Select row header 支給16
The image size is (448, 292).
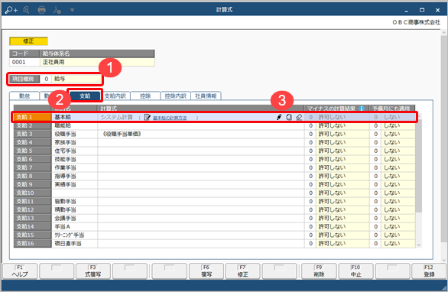click(x=33, y=244)
